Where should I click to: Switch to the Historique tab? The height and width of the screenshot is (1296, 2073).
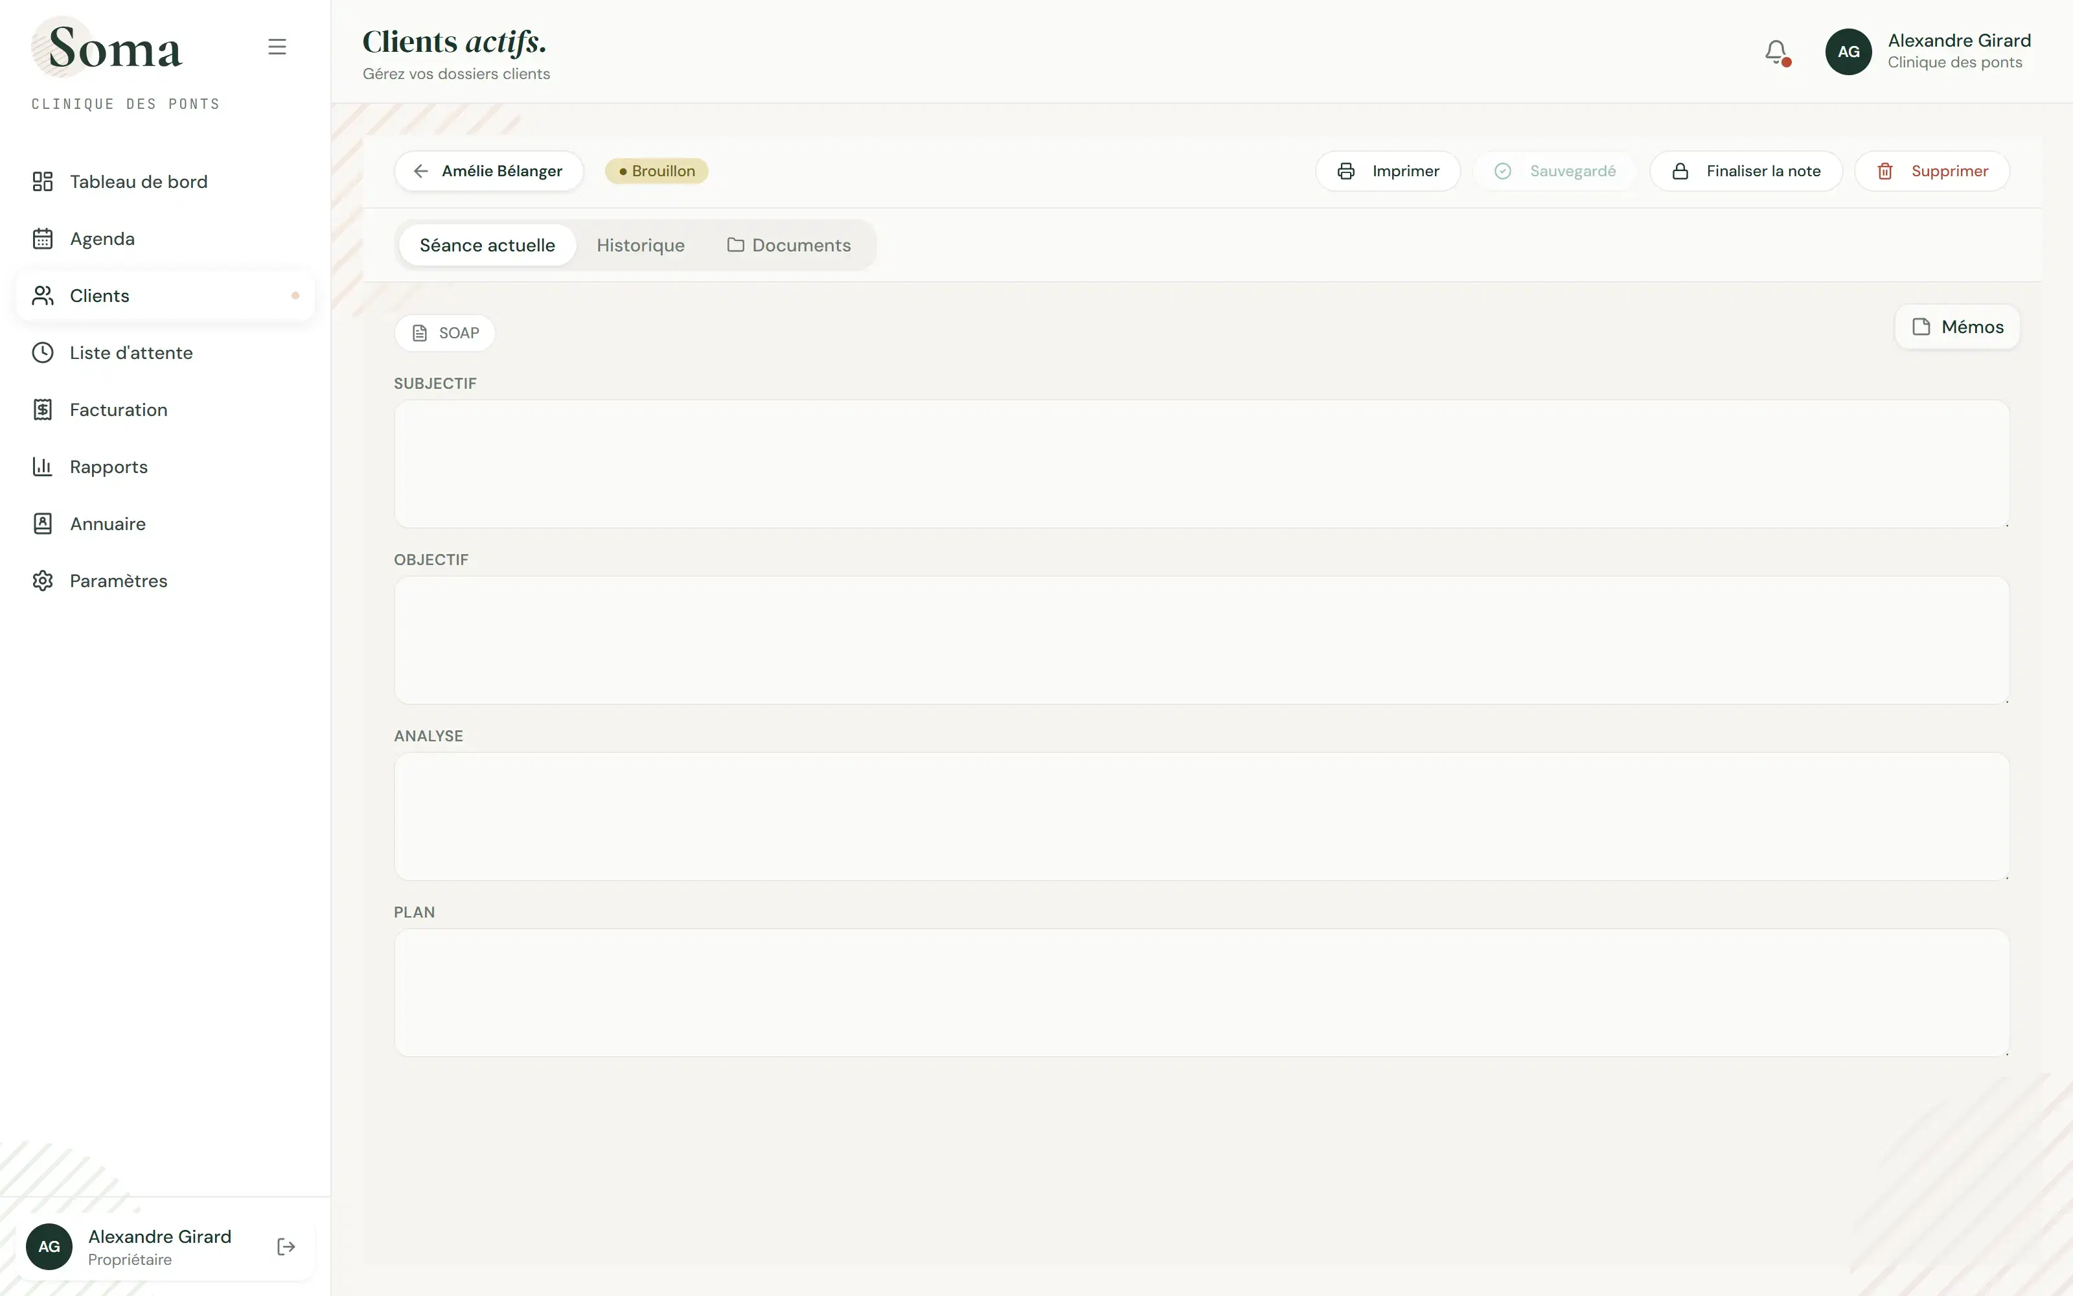click(x=641, y=245)
